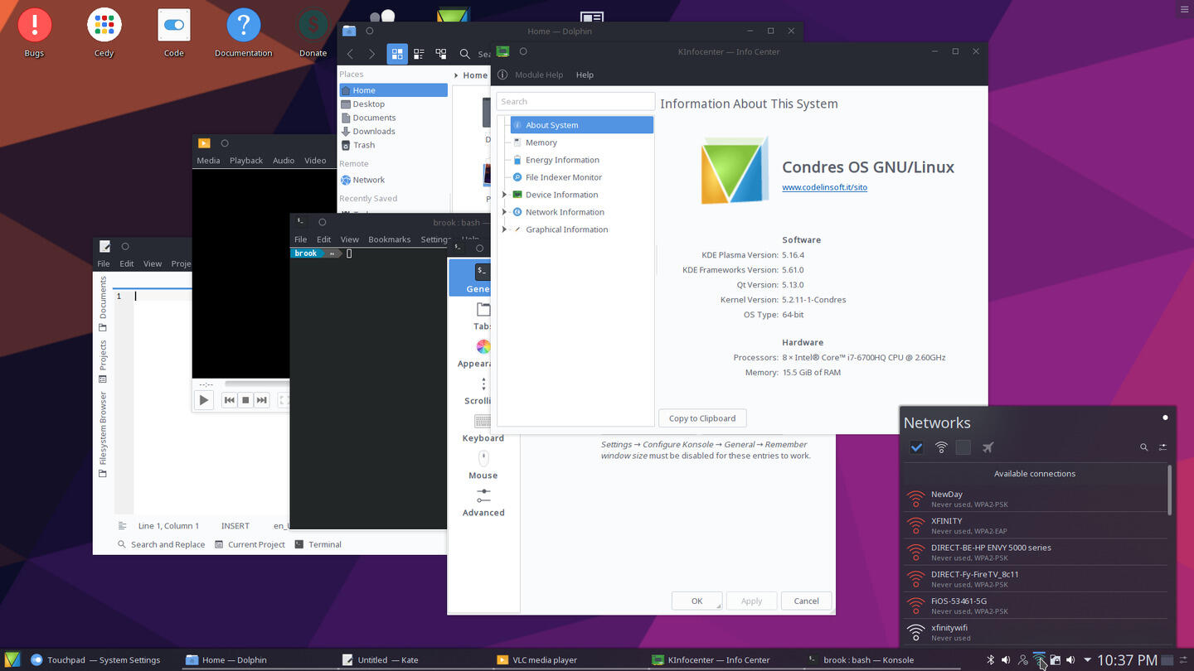Click the VLC play button
1194x671 pixels.
[x=203, y=400]
